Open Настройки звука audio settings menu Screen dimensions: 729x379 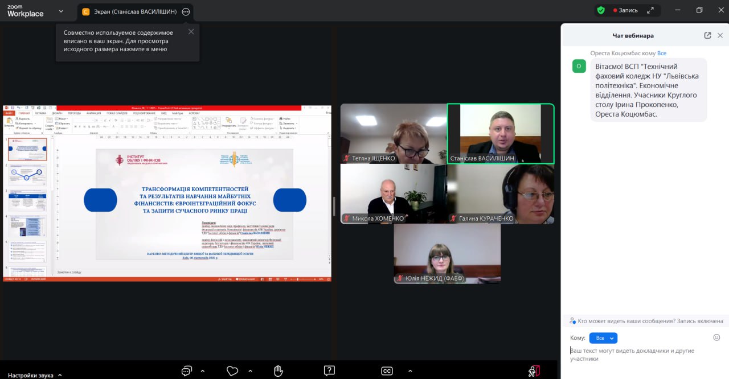click(x=34, y=375)
